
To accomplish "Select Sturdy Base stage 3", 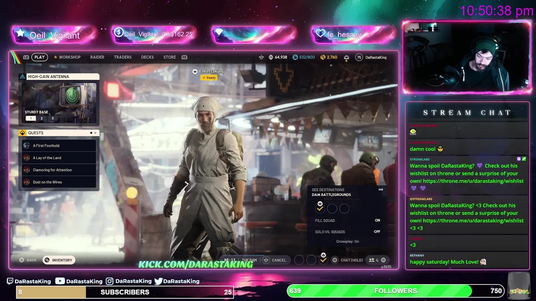I will 52,118.
